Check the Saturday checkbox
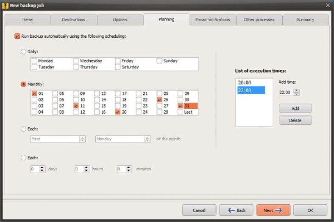334x222 pixels. (117, 67)
